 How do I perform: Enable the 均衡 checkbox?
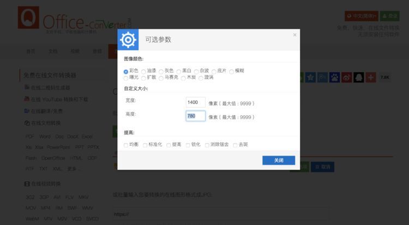click(126, 145)
